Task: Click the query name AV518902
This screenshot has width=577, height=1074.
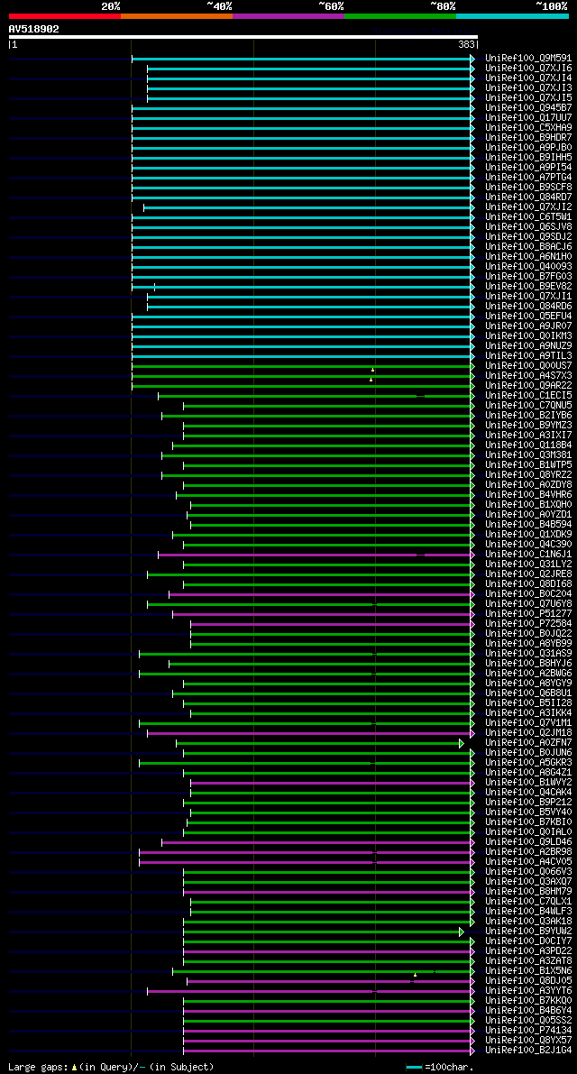Action: click(33, 29)
